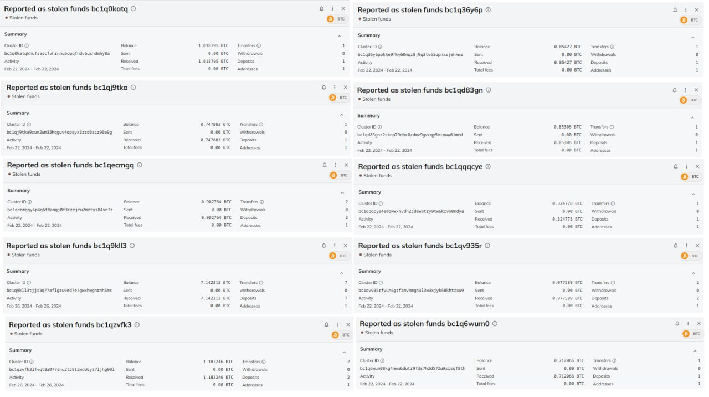The width and height of the screenshot is (709, 397).
Task: Open three-dot menu on bc1q36y6p panel
Action: (686, 10)
